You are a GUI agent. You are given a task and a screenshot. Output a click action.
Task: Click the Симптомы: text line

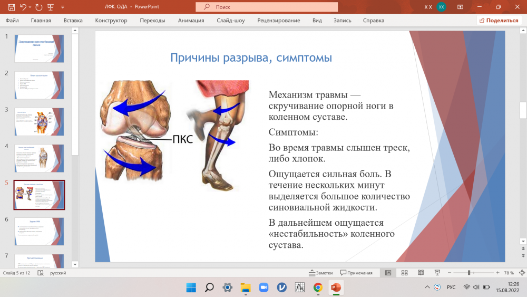click(293, 132)
